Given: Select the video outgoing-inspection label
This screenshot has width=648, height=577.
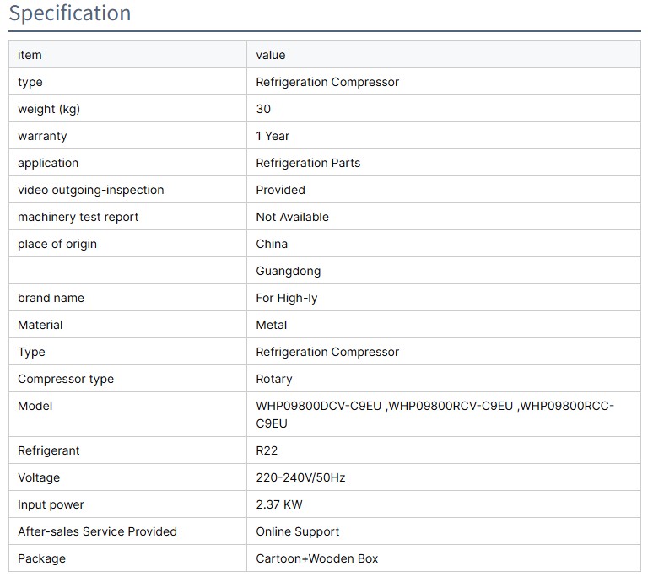Looking at the screenshot, I should 91,190.
